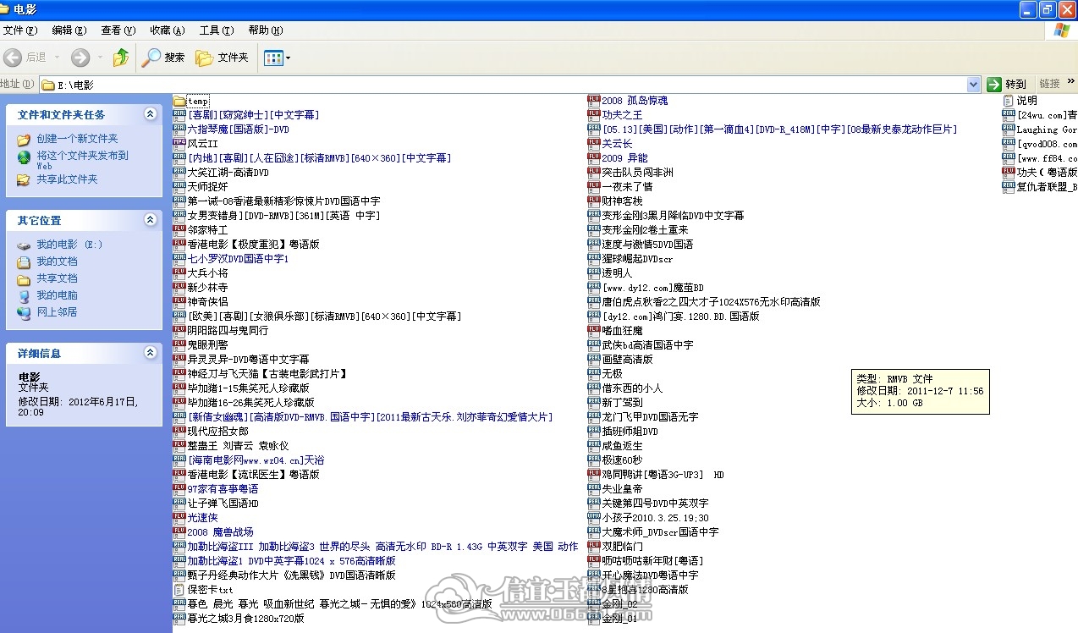Select the file named Laughing Gor
The image size is (1078, 633).
coord(1047,129)
